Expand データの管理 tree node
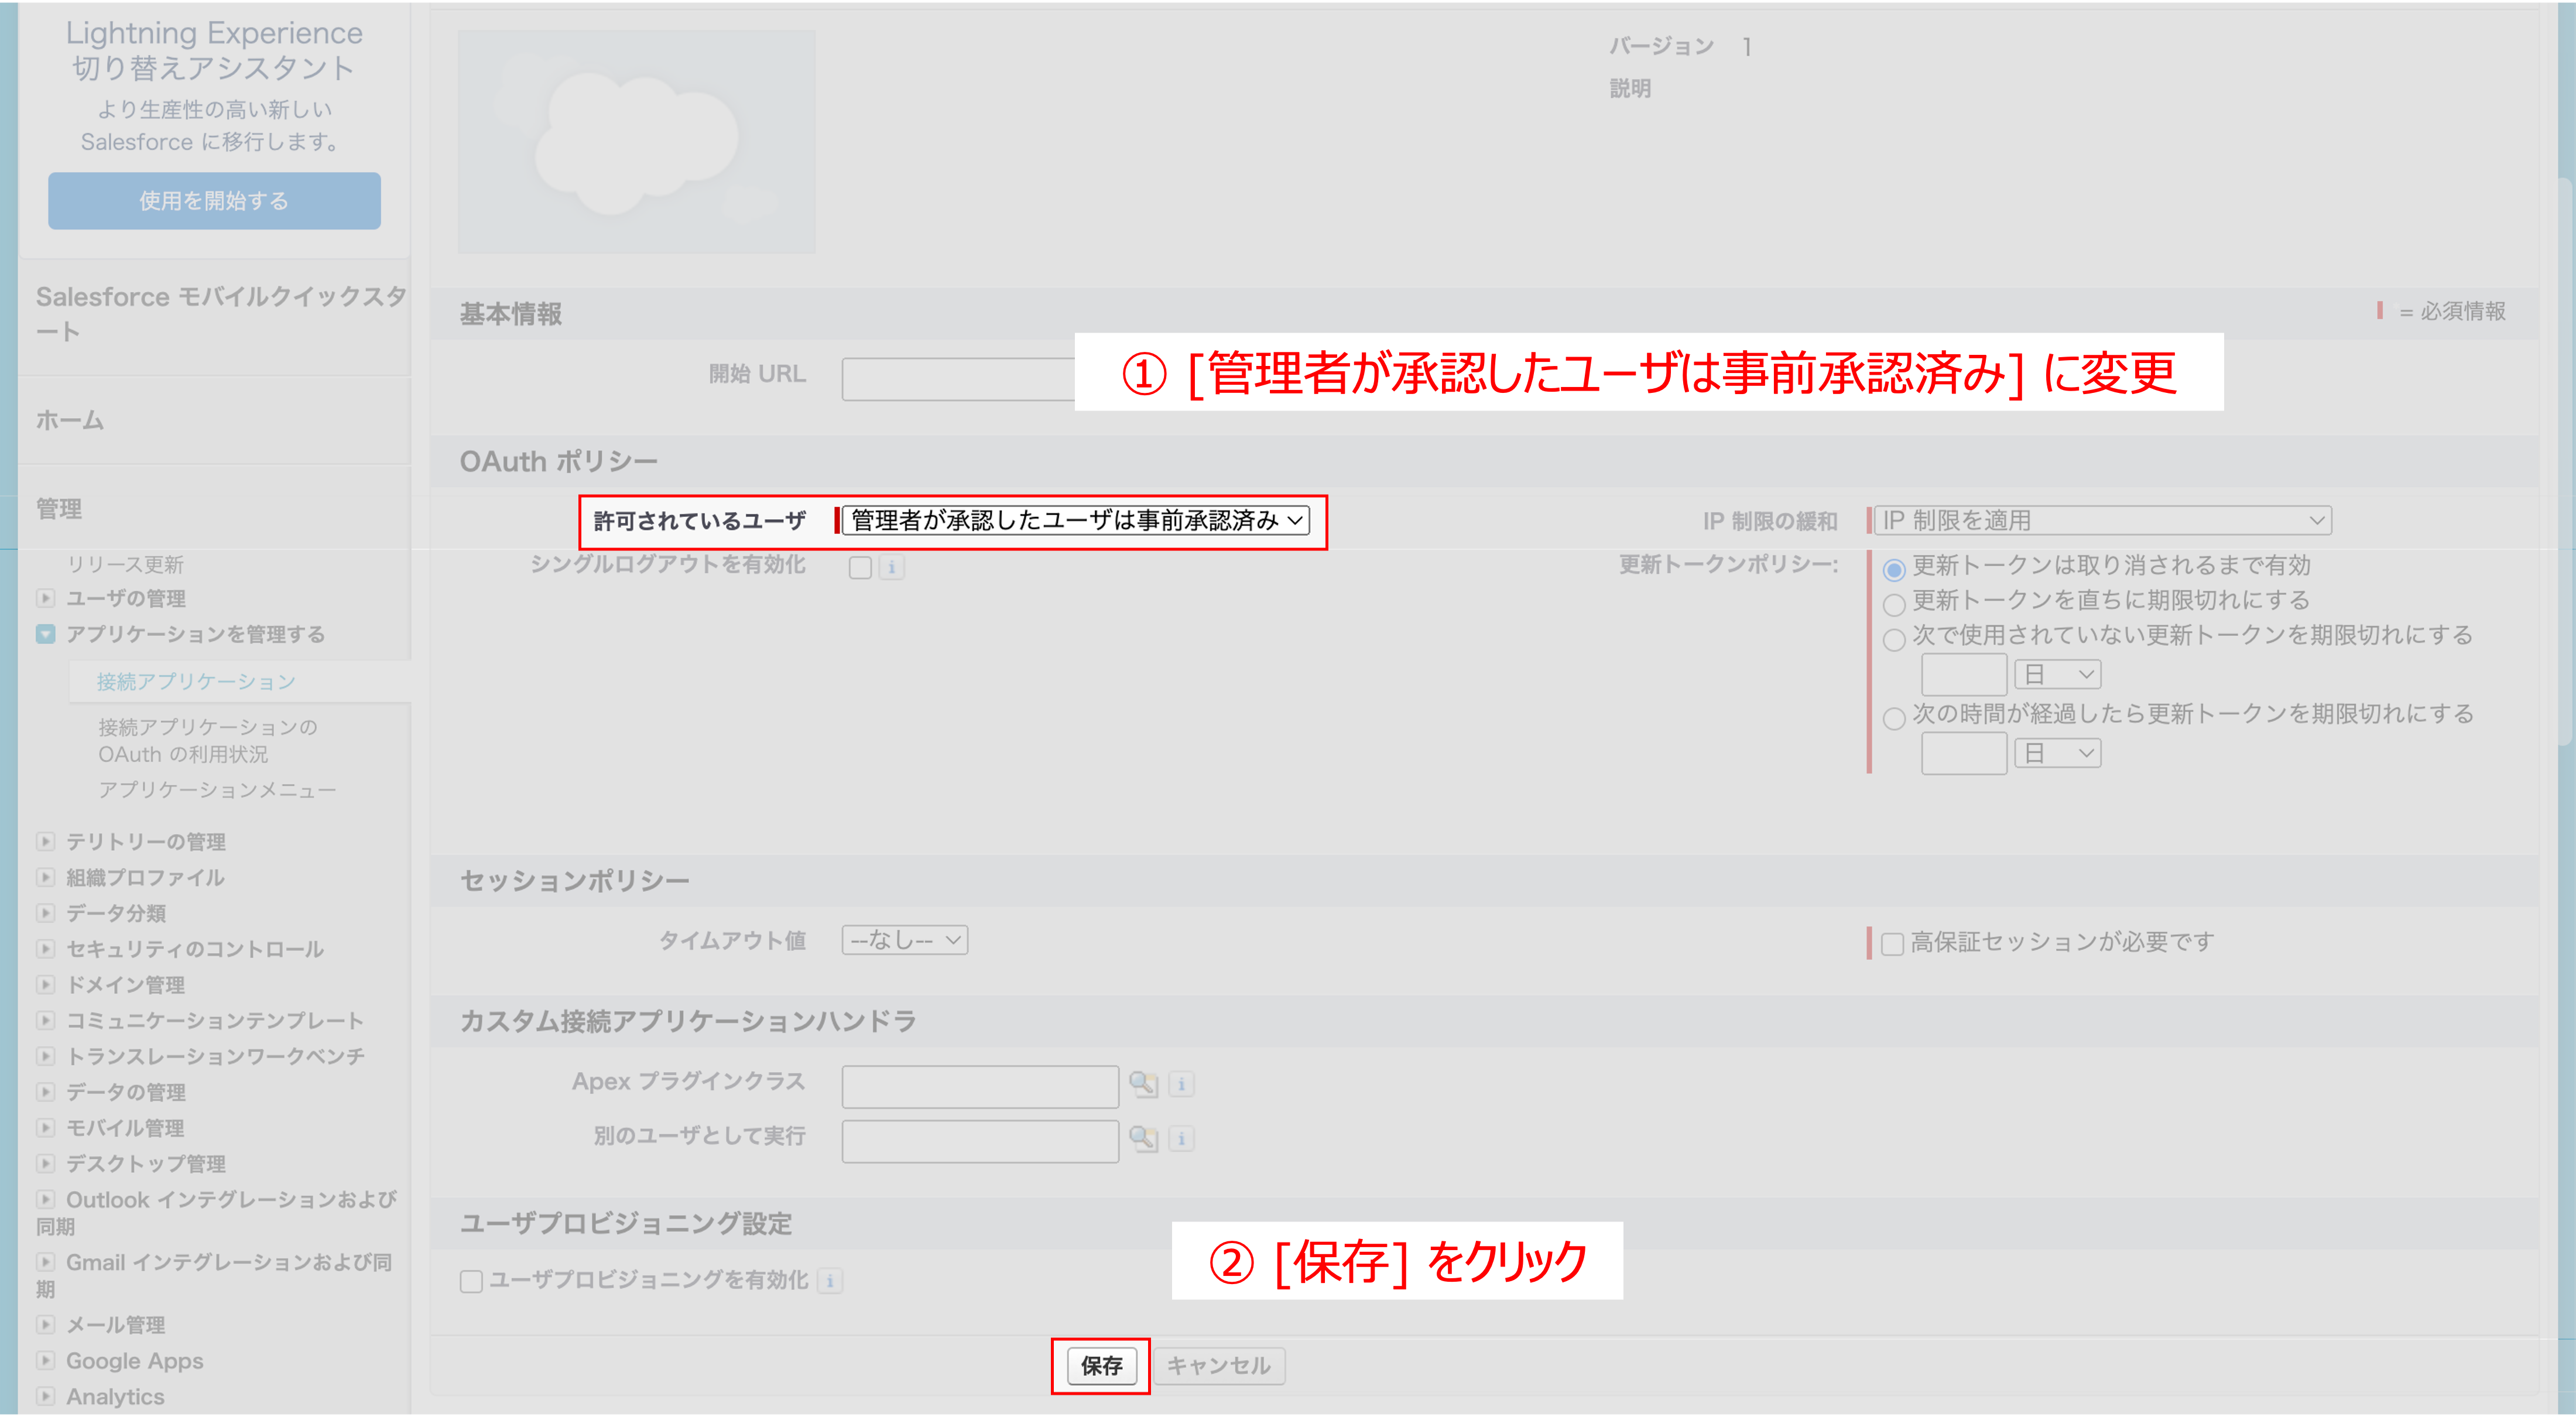 46,1091
